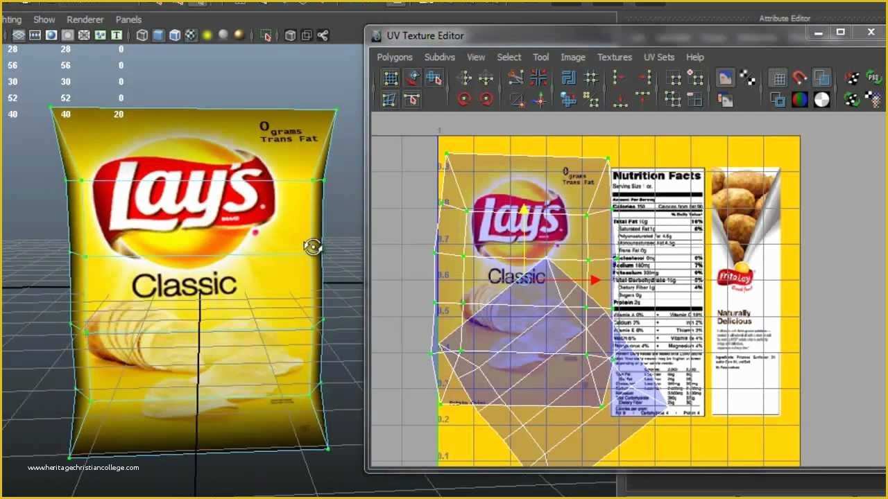This screenshot has height=499, width=888.
Task: Toggle the UV editor grid display
Action: pyautogui.click(x=778, y=78)
